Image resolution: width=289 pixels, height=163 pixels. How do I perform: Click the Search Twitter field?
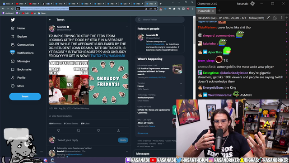point(160,19)
